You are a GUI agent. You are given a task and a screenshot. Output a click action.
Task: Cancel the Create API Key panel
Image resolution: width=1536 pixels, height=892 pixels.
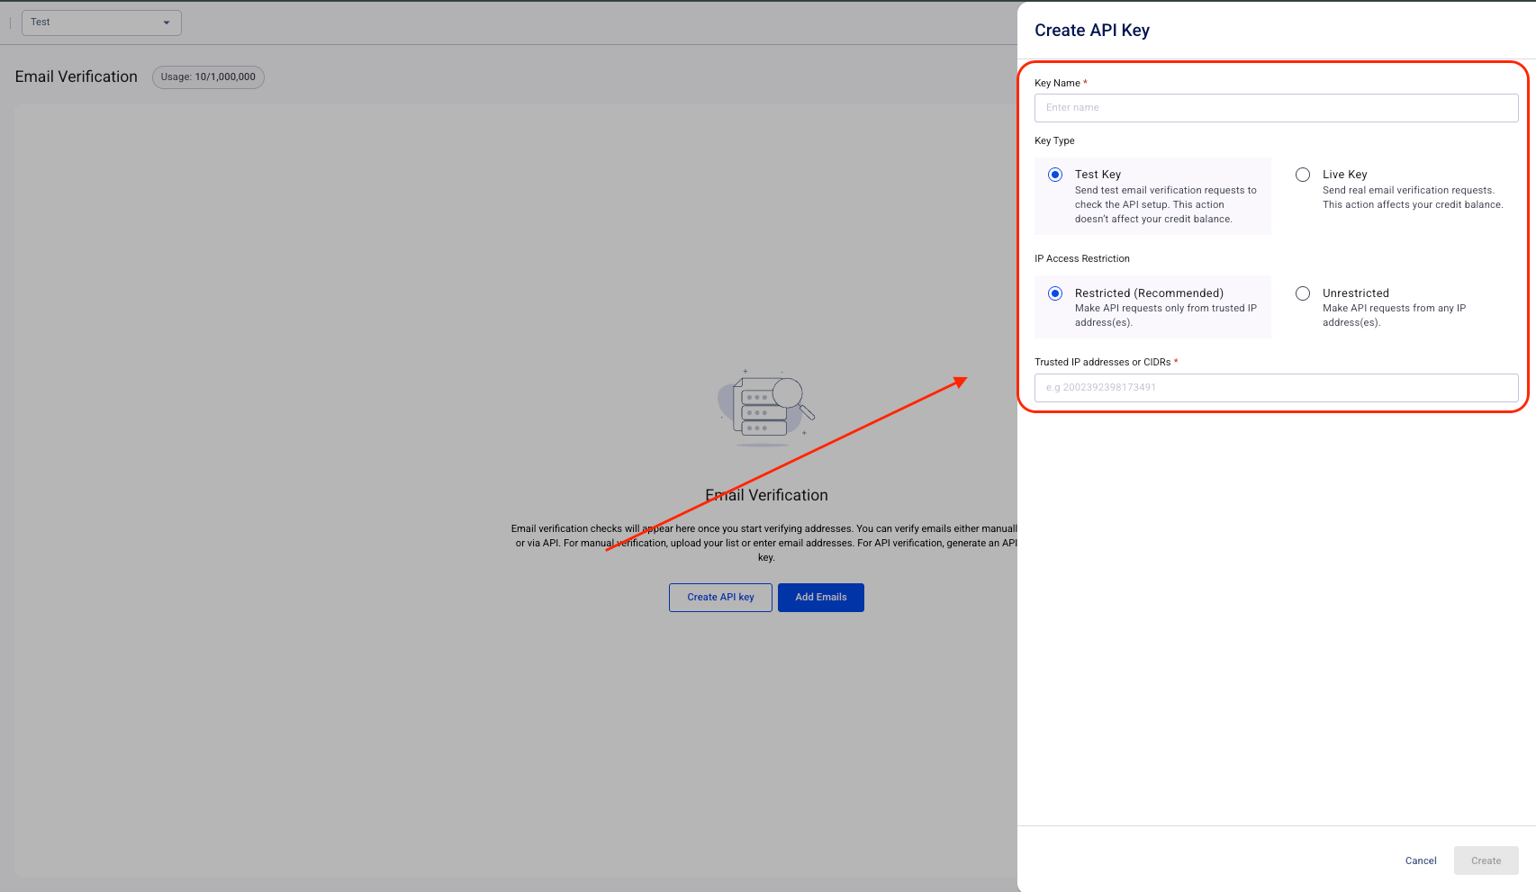point(1421,861)
